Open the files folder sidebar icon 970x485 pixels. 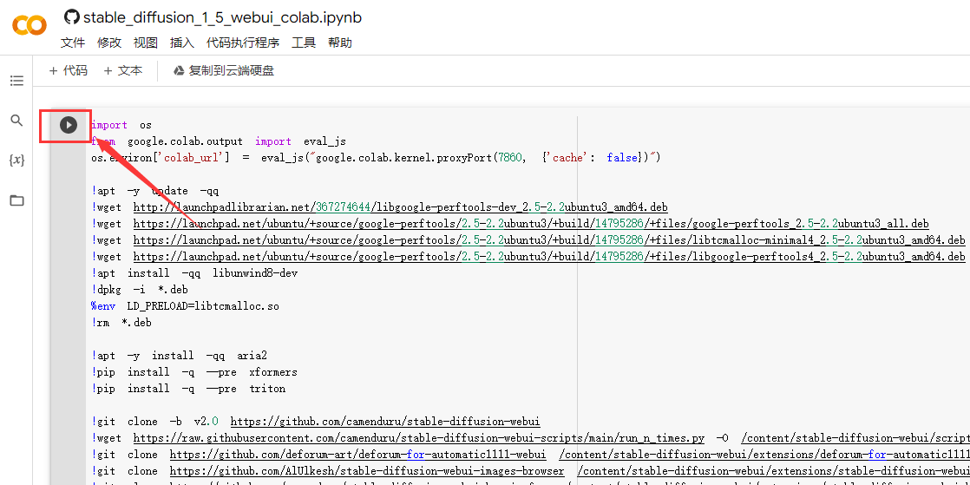coord(16,200)
